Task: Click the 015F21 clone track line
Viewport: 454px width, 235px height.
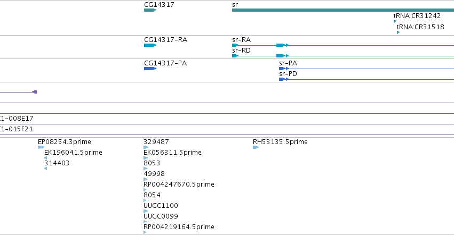Action: (227, 135)
